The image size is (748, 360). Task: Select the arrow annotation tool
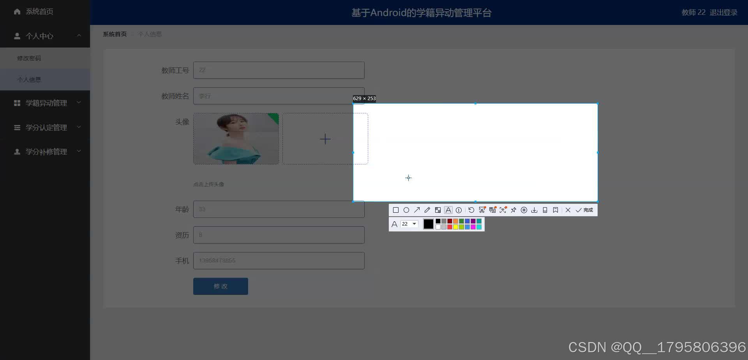coord(417,210)
